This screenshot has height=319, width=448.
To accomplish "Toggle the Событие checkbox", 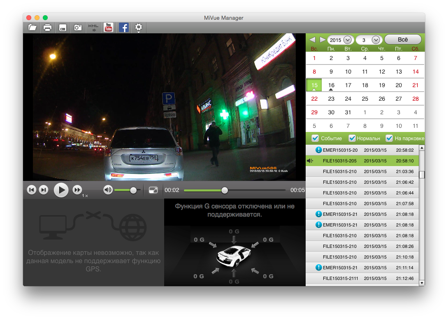I will (x=315, y=138).
